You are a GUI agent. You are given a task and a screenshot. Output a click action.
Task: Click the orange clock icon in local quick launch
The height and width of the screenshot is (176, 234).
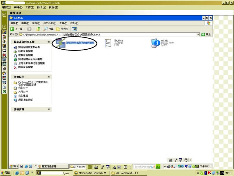click(x=22, y=173)
